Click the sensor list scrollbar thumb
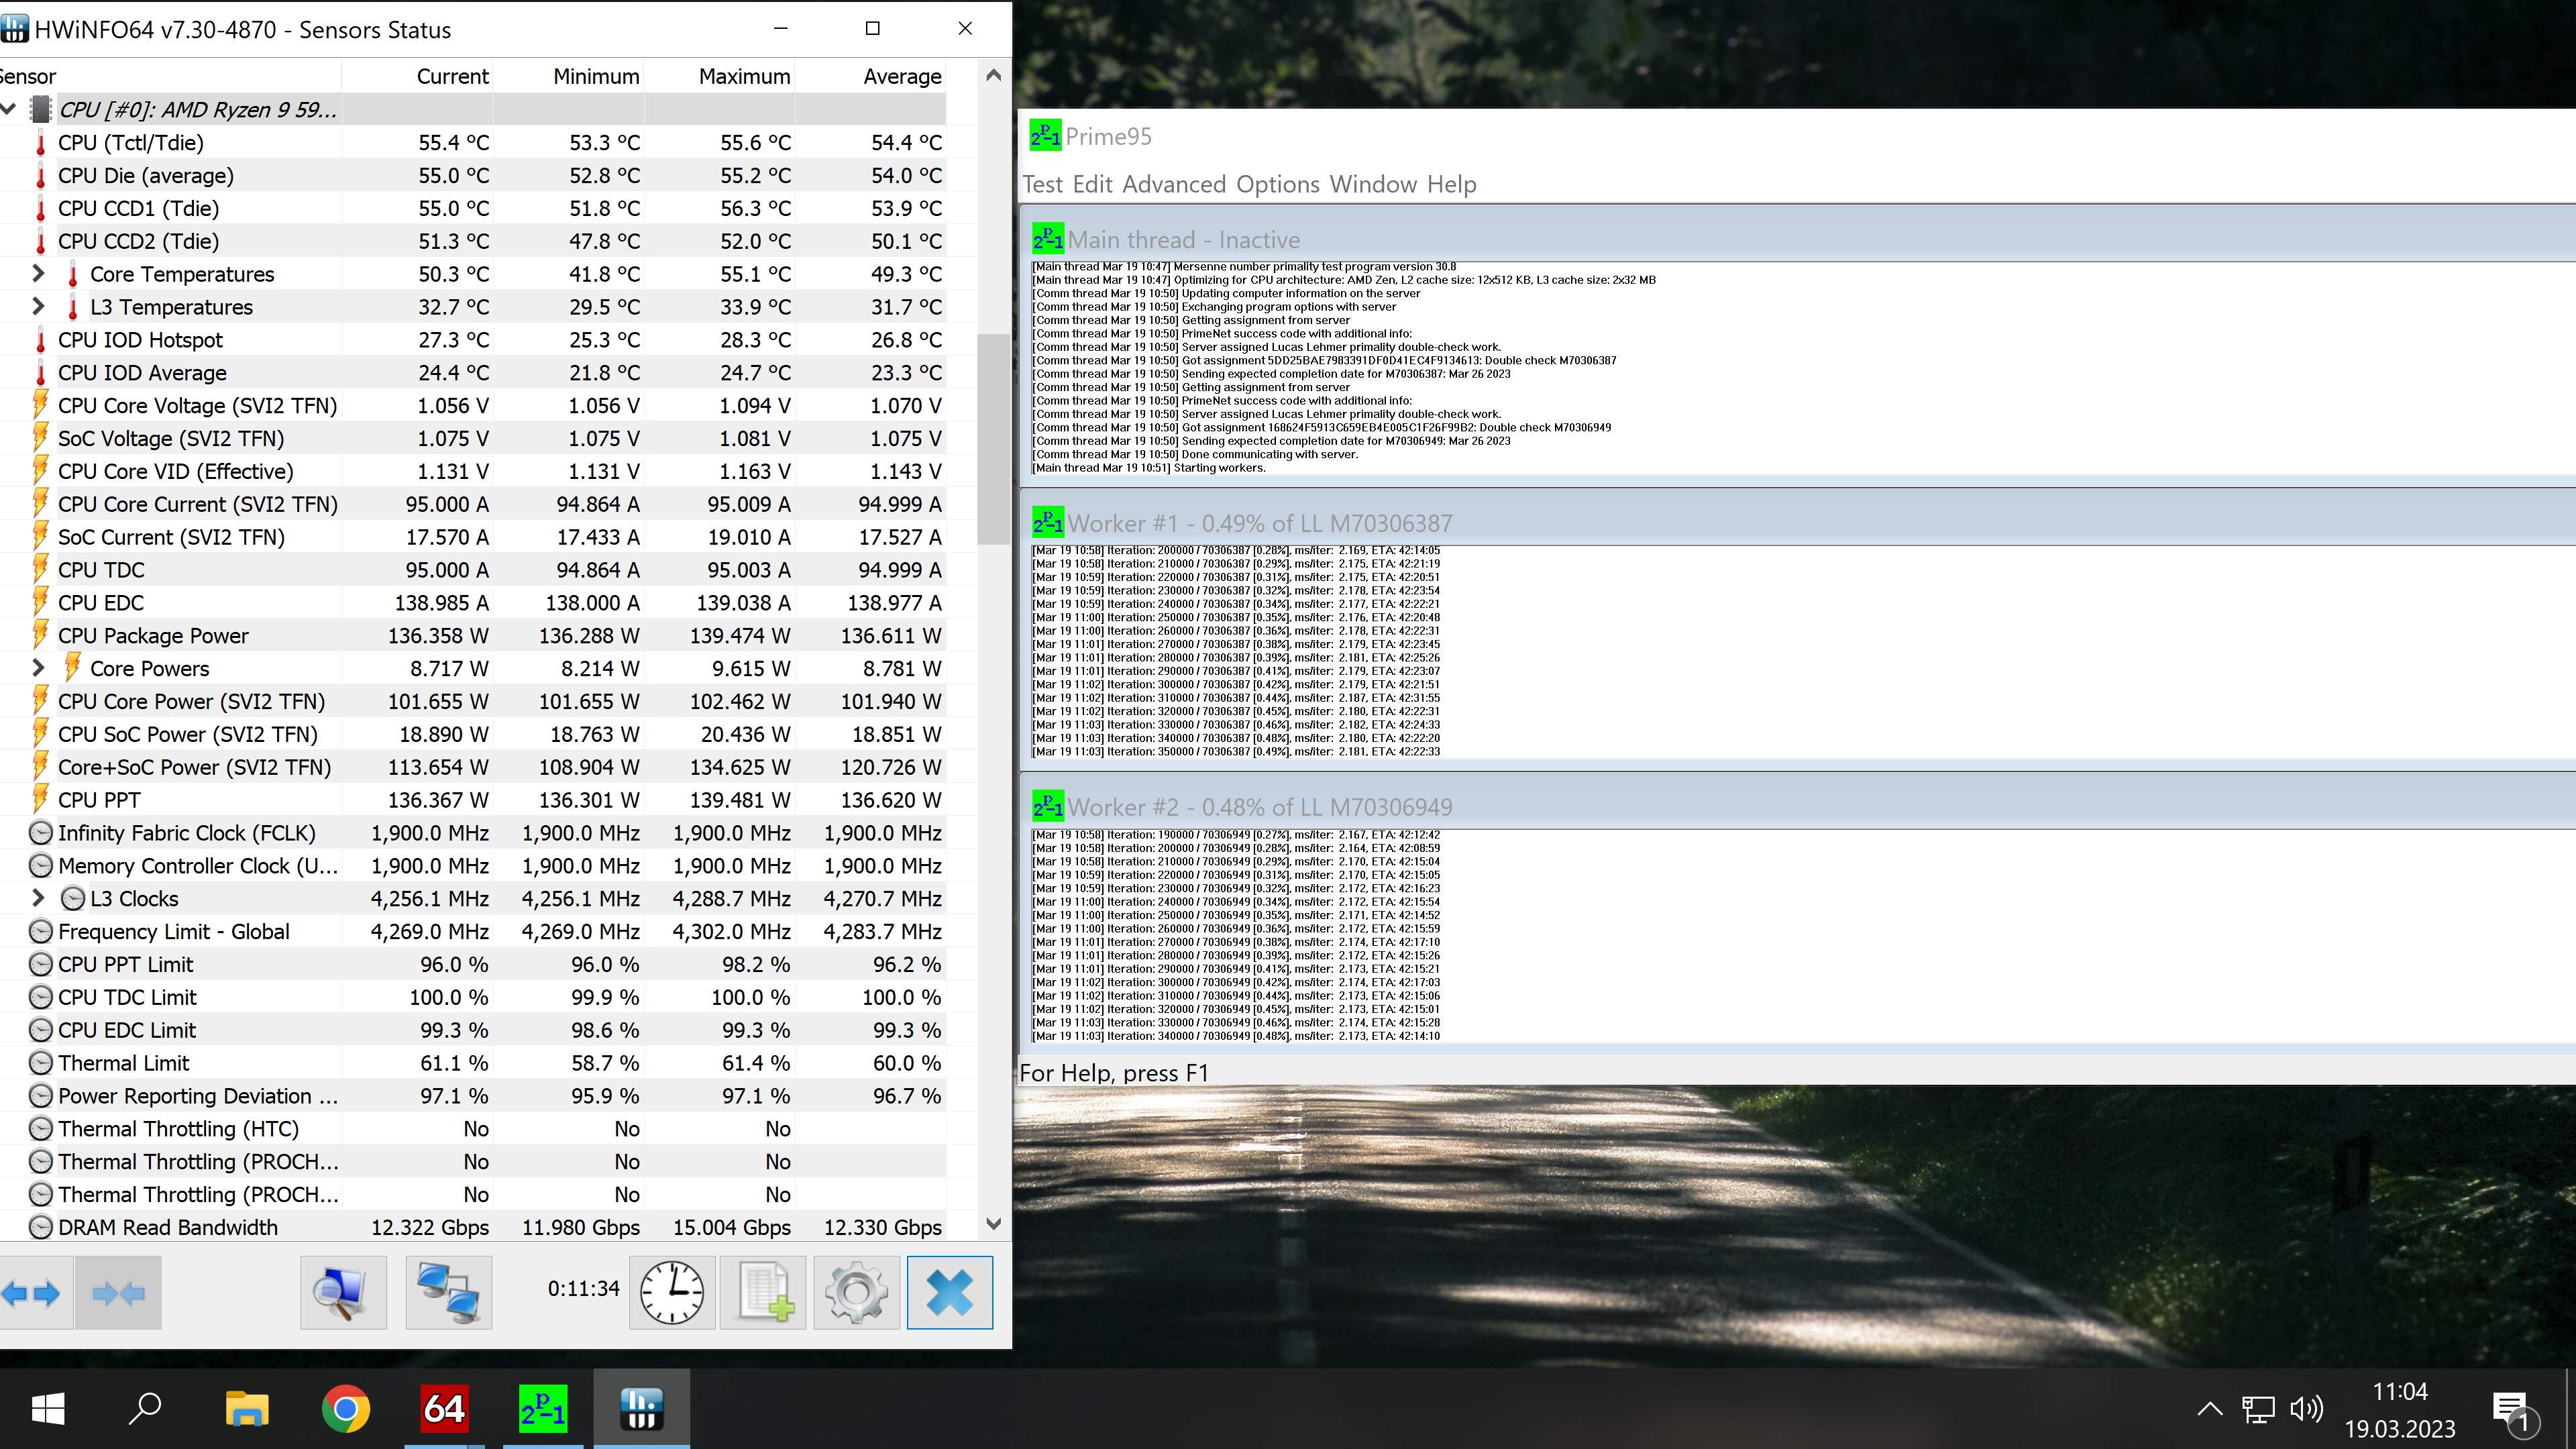The width and height of the screenshot is (2576, 1449). pos(993,438)
